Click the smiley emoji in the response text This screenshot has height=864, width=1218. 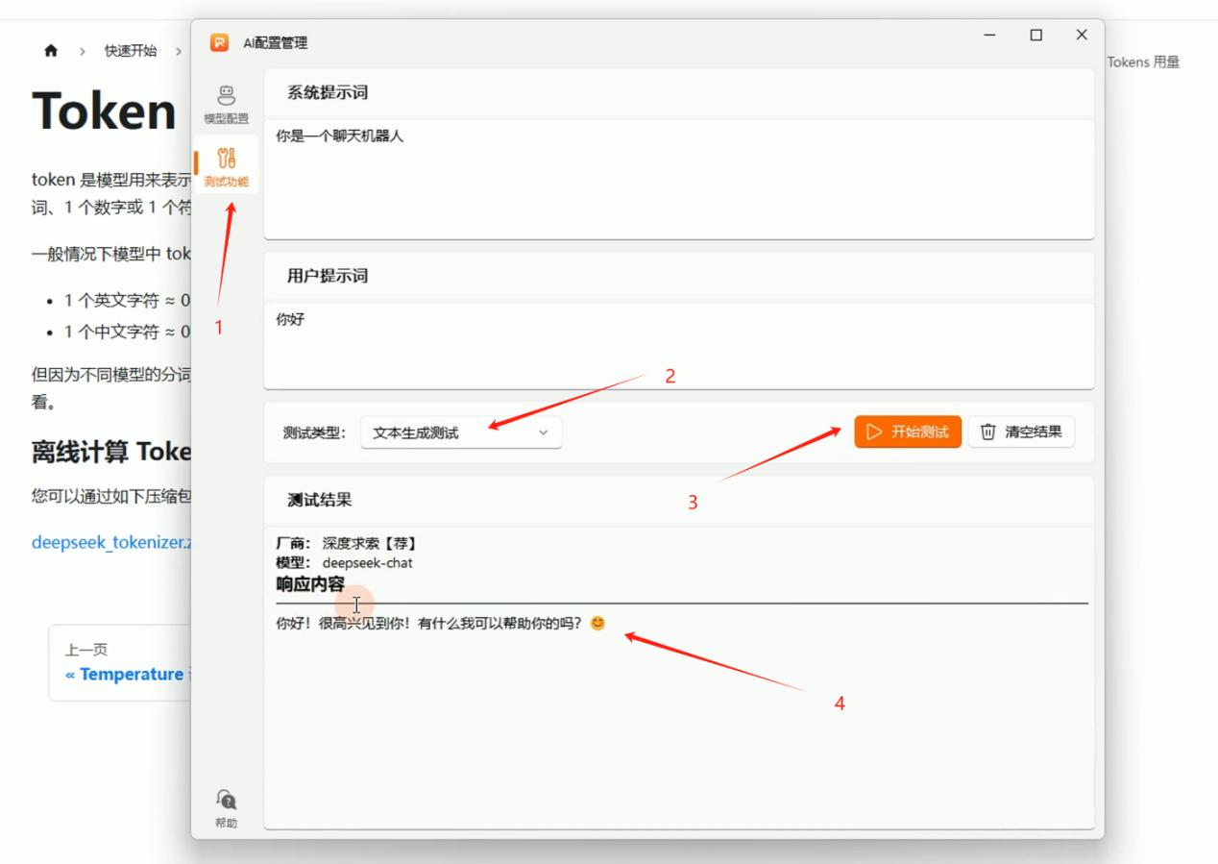point(597,622)
